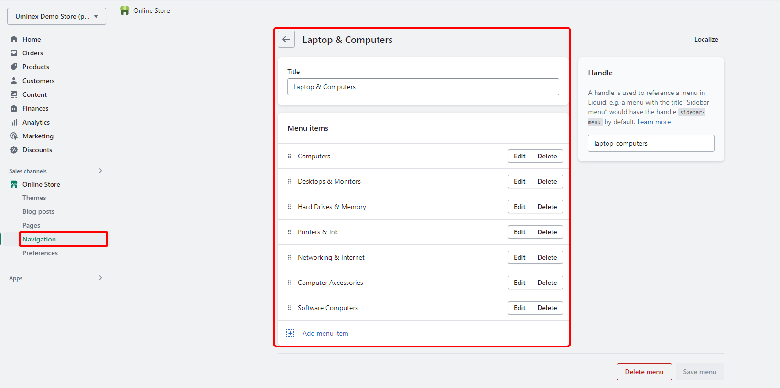780x388 pixels.
Task: Click the dashed plus Add menu item icon
Action: click(290, 333)
